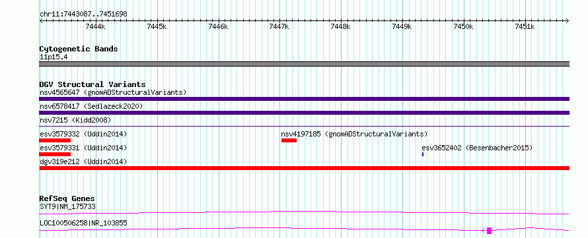Open the nsv4565647 variant label
Screen dimensions: 588x238
tap(113, 92)
